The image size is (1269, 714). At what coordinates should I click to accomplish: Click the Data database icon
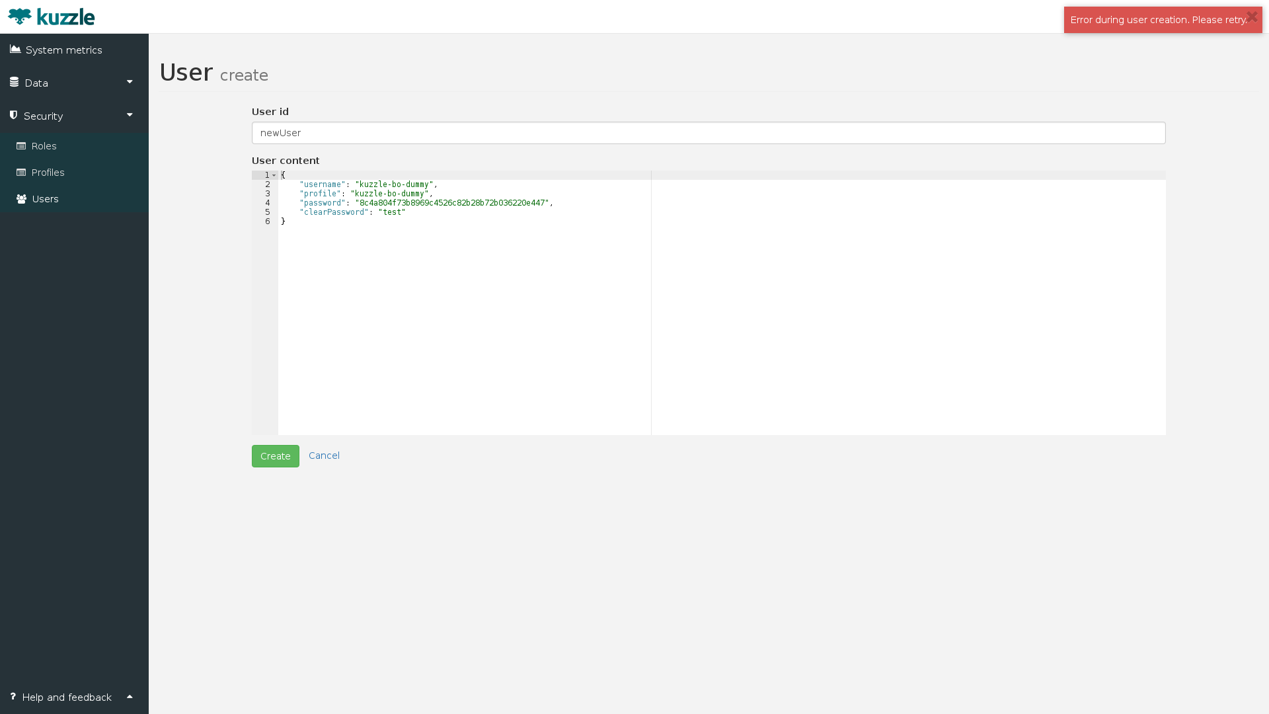point(14,83)
